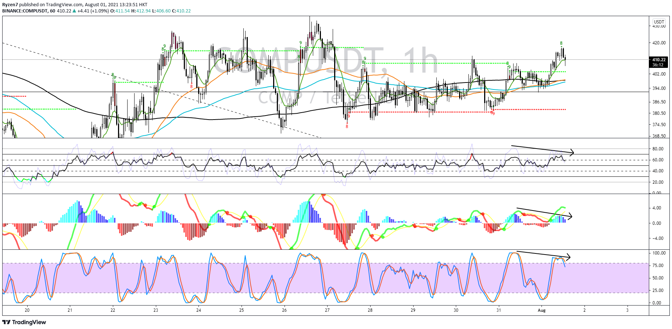Click the green up-triangle price change icon
This screenshot has height=329, width=672.
pos(74,11)
